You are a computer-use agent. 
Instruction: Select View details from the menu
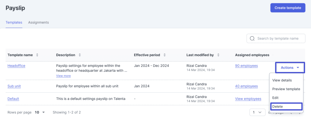[282, 80]
